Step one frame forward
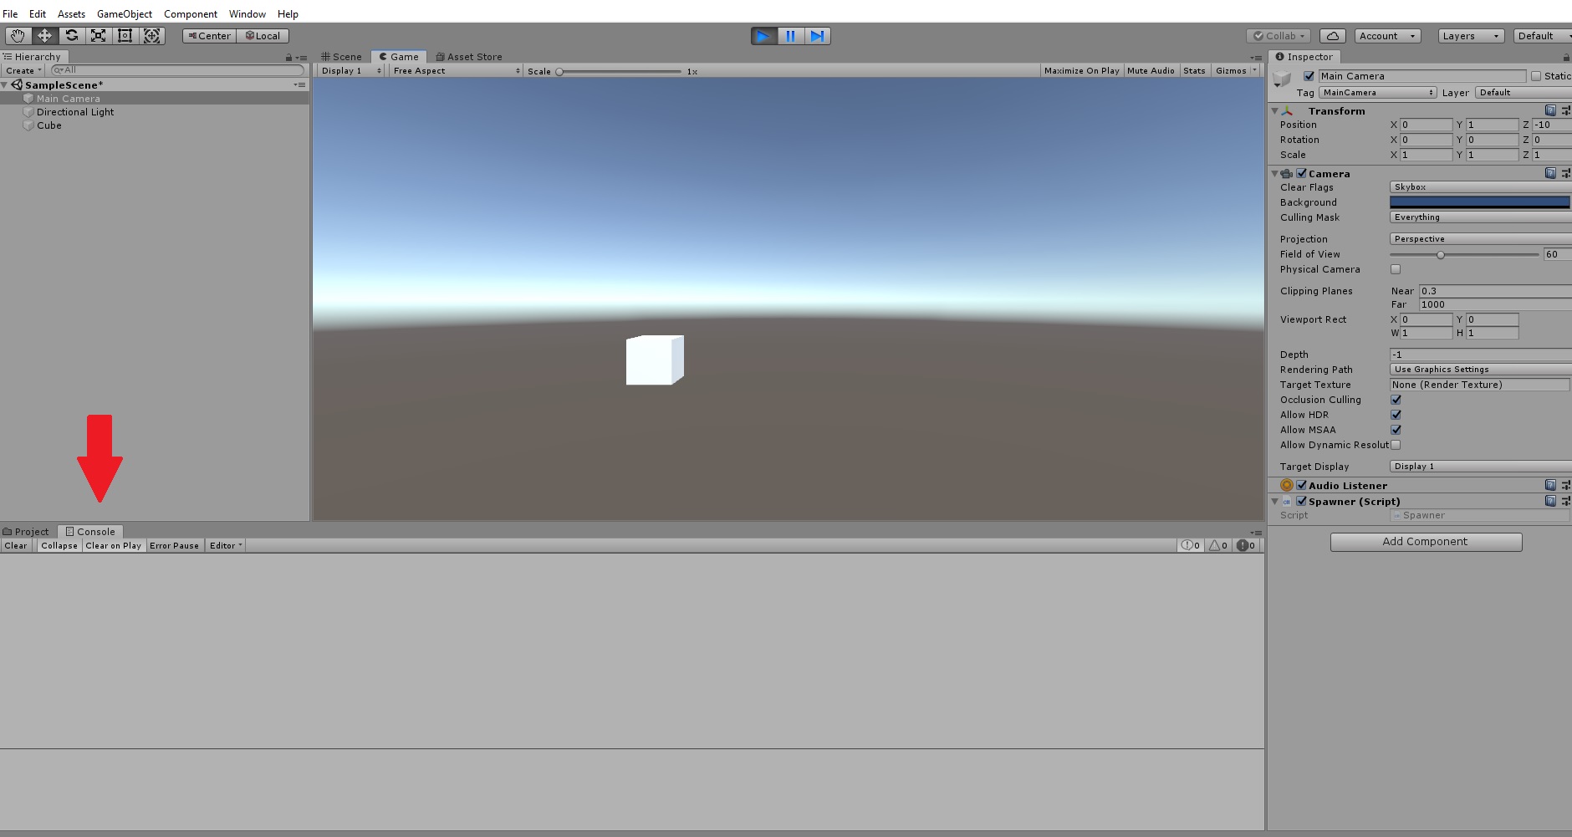The width and height of the screenshot is (1572, 837). click(817, 35)
